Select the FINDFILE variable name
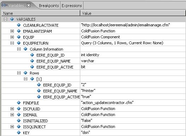 click(x=31, y=103)
